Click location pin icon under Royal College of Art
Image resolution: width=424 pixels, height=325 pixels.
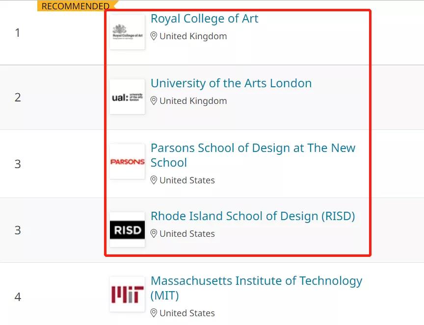pyautogui.click(x=154, y=36)
